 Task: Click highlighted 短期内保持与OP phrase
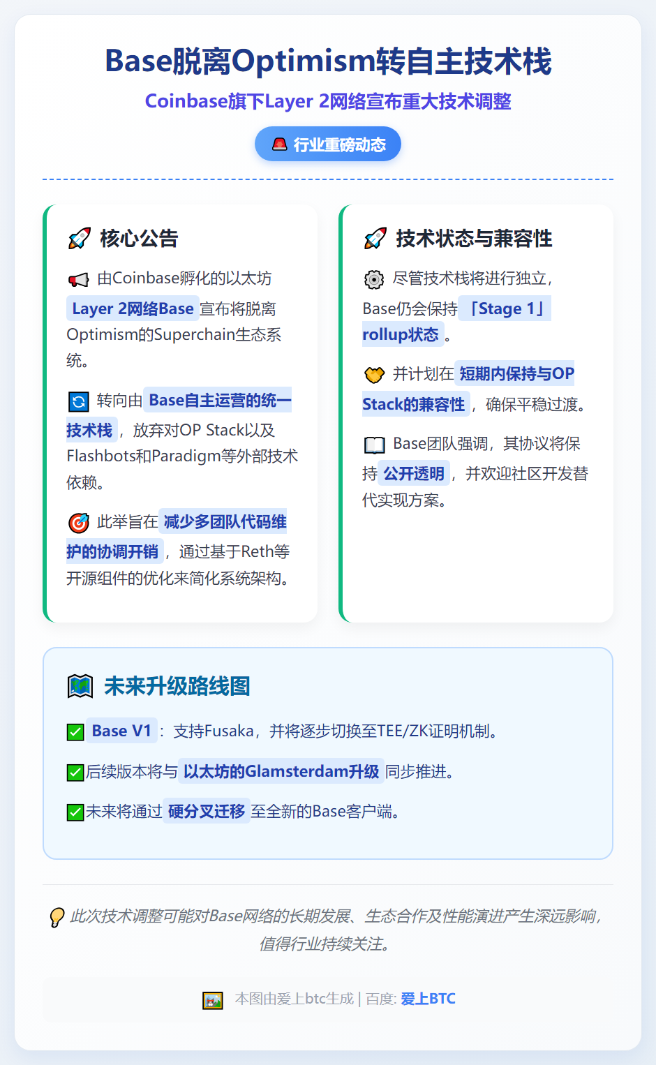[x=515, y=373]
